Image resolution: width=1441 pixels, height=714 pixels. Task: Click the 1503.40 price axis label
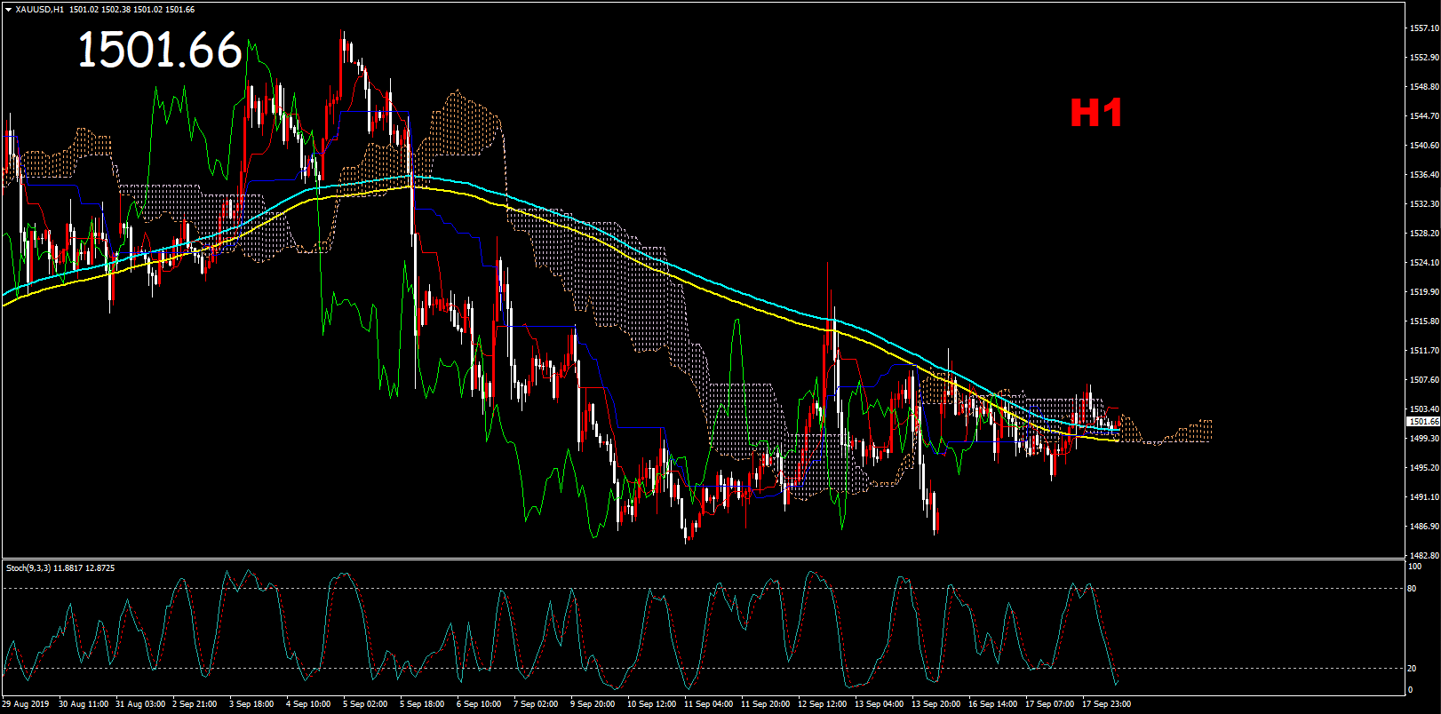pos(1424,409)
